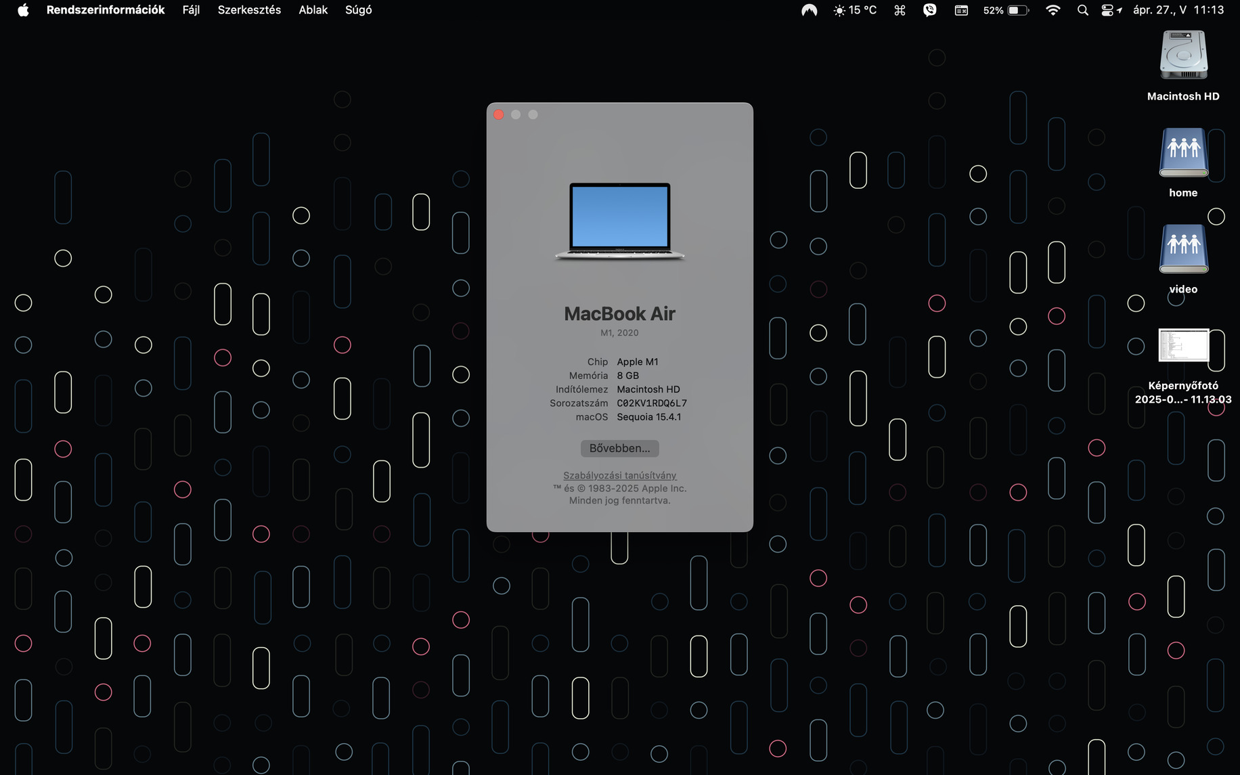Image resolution: width=1240 pixels, height=775 pixels.
Task: Click the M1, 2020 model text
Action: coord(619,332)
